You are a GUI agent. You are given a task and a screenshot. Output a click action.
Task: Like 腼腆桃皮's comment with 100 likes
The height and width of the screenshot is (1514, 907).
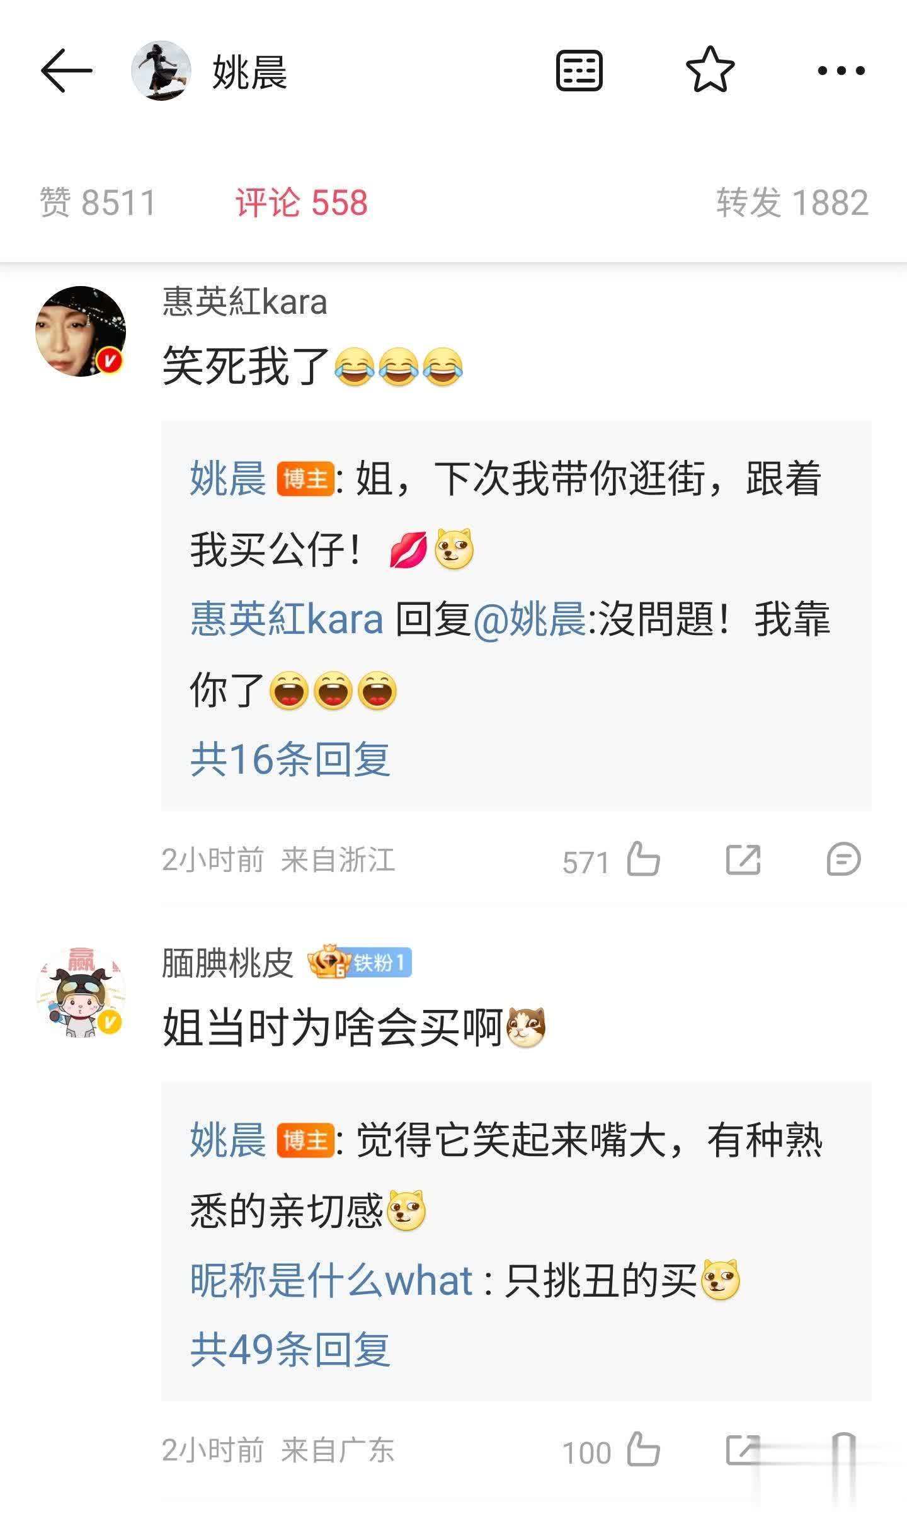643,1450
